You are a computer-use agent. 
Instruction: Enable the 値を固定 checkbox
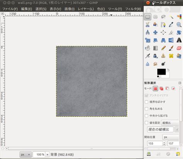click(146, 123)
